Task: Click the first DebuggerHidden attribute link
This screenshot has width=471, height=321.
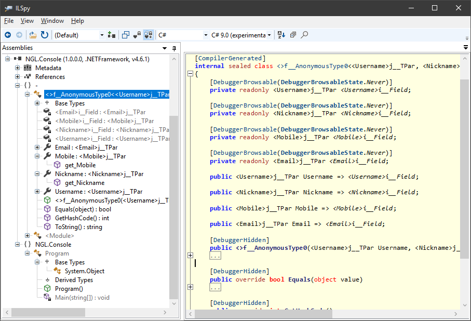Action: click(x=239, y=240)
